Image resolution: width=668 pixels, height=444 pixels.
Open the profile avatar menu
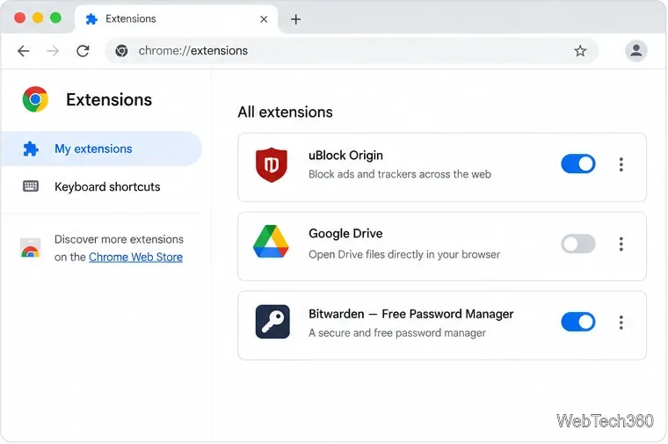coord(636,51)
